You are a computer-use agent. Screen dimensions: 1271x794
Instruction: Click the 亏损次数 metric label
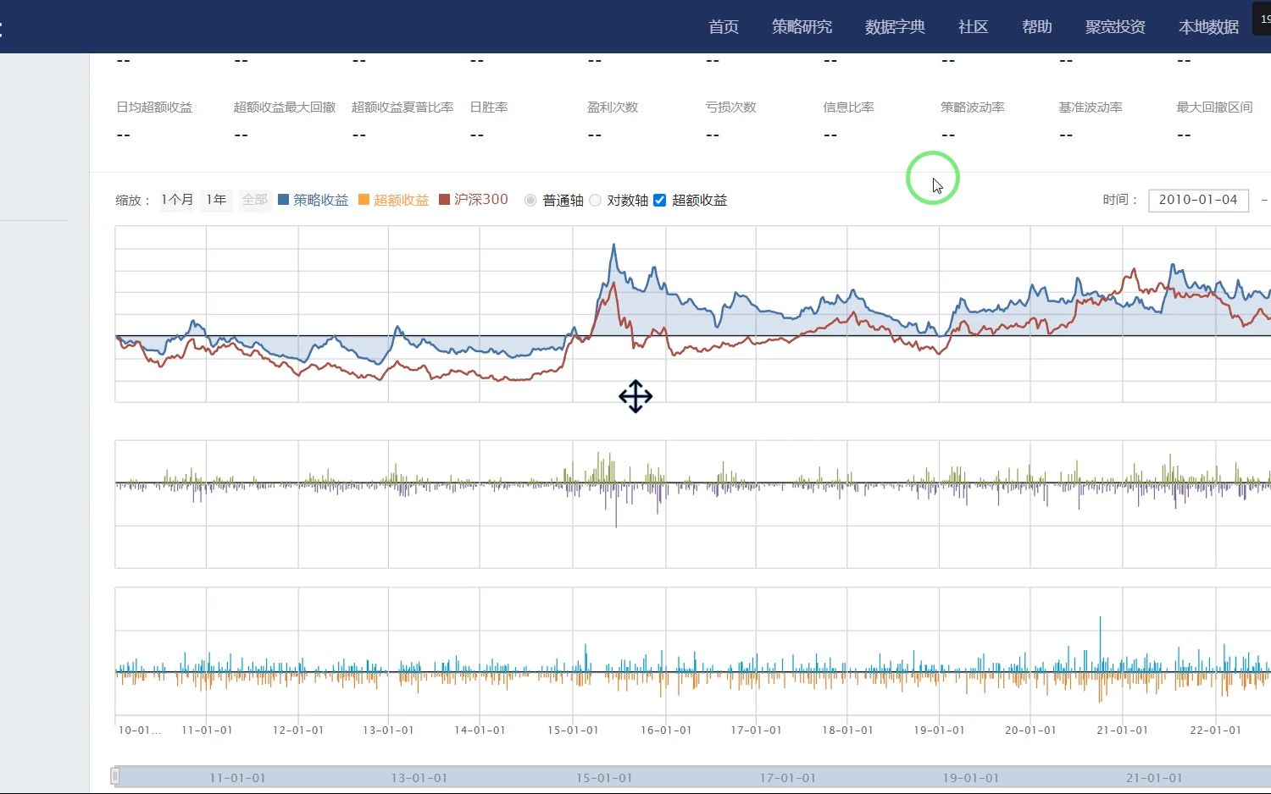pos(730,108)
